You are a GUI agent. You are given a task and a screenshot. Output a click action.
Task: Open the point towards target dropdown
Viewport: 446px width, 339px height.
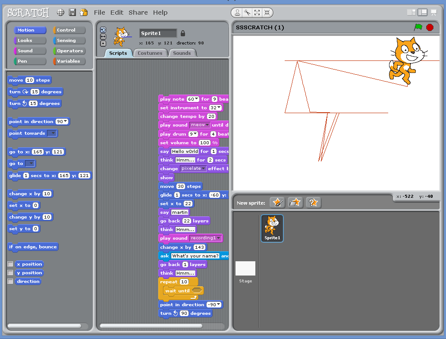click(52, 133)
